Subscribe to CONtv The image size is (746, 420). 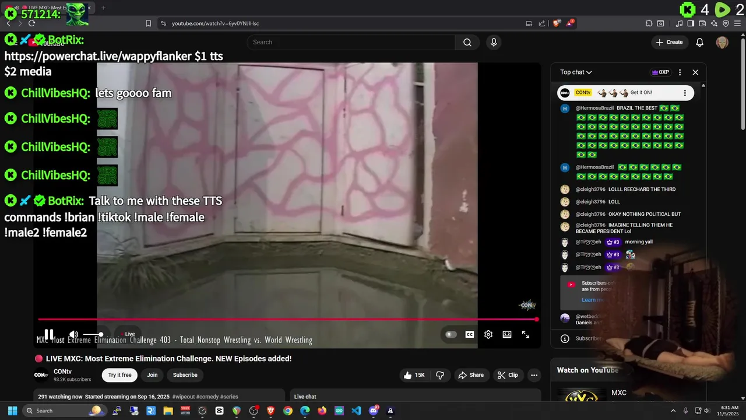pos(185,375)
